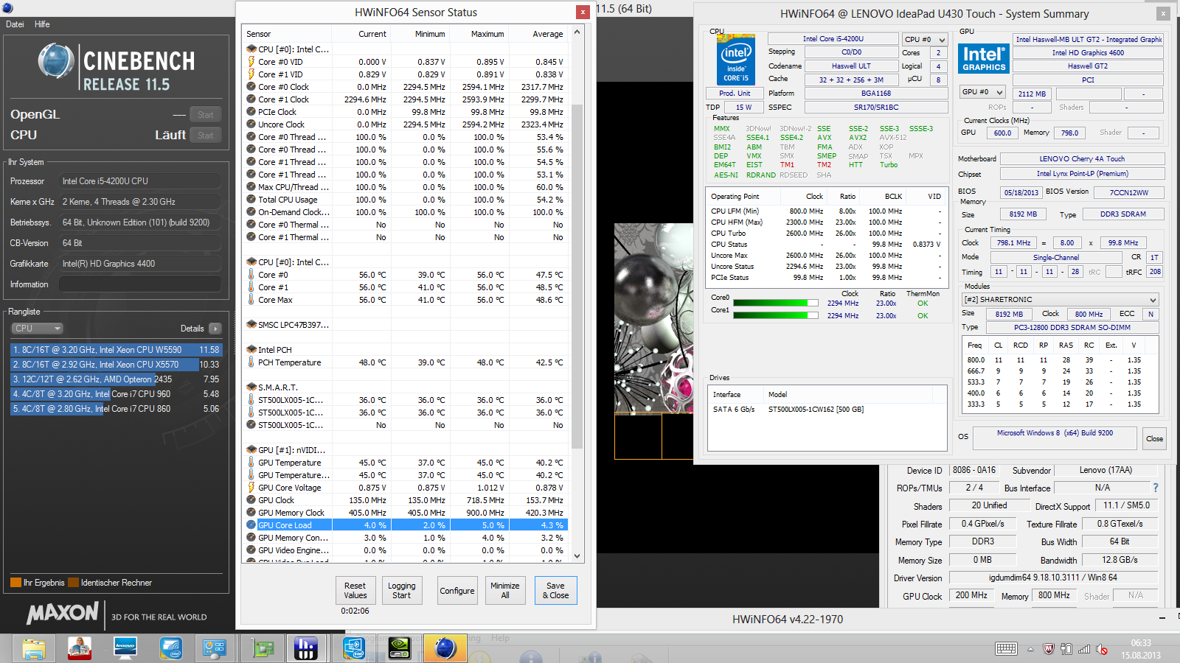Start the OpenGL benchmark
The width and height of the screenshot is (1180, 663).
pos(206,114)
